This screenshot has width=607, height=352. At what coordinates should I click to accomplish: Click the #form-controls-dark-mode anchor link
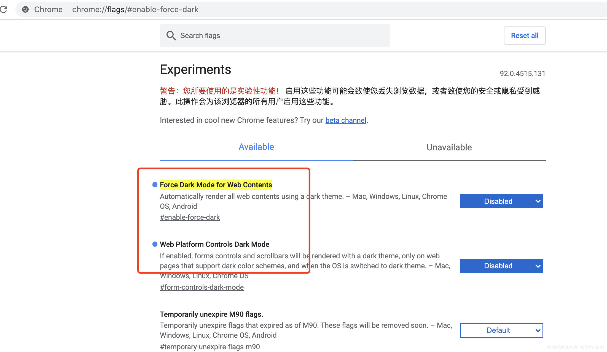coord(202,287)
